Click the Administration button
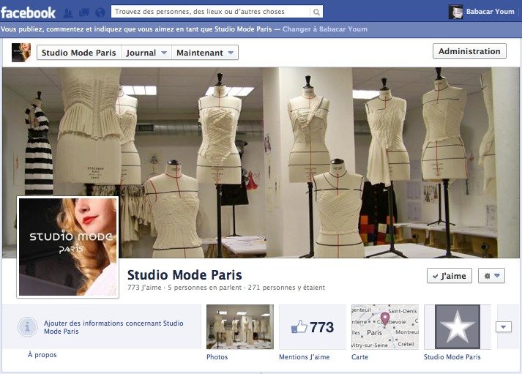This screenshot has height=374, width=522. (x=469, y=51)
